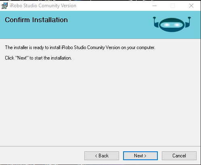Click the quoted word "Next" in the instructions
201x165 pixels.
(x=22, y=58)
